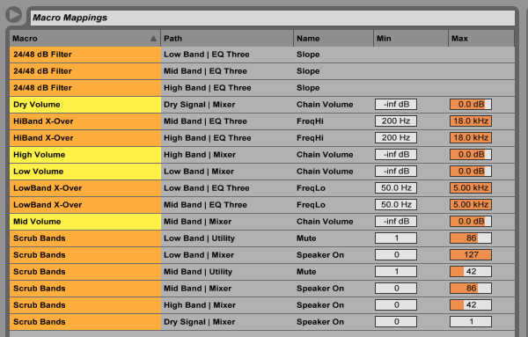Click Min 0 for High Band Mixer Speaker On
This screenshot has width=528, height=337.
tap(396, 305)
